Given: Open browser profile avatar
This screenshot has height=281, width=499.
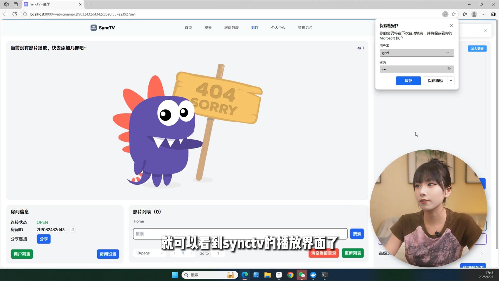Looking at the screenshot, I should point(474,14).
